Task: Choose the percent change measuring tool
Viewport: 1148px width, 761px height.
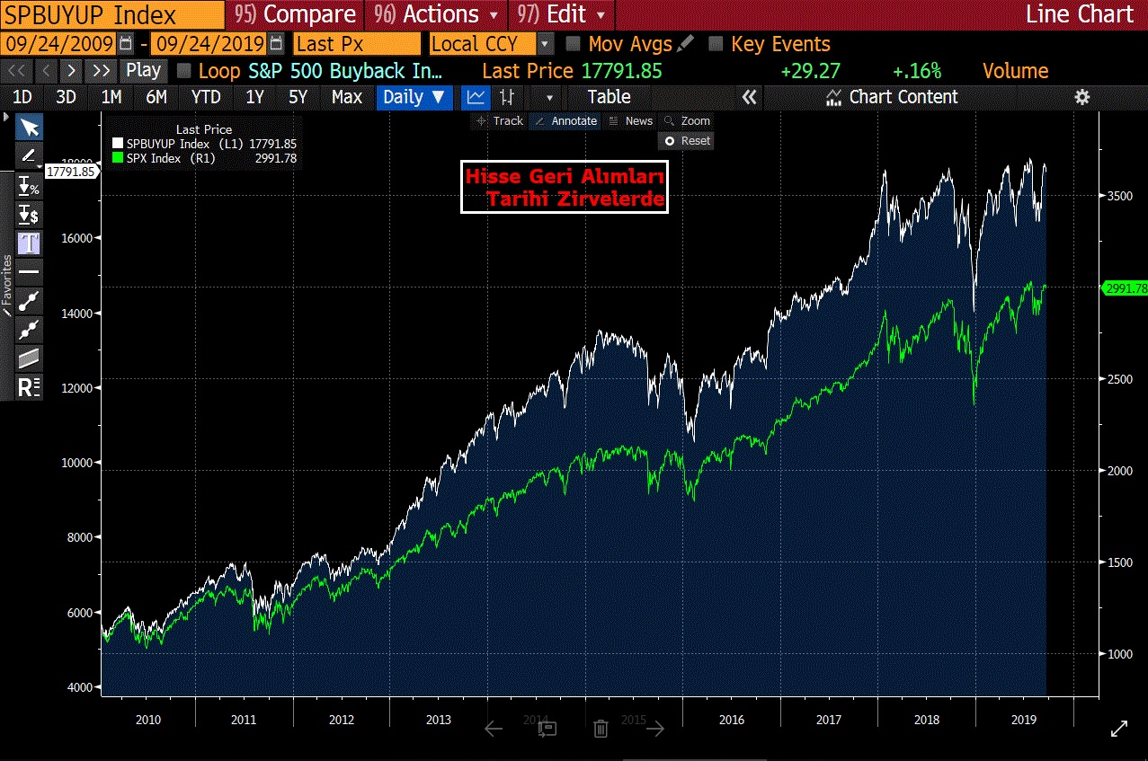Action: click(x=30, y=186)
